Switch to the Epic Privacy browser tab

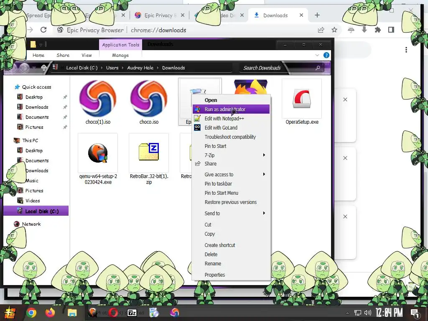pyautogui.click(x=159, y=15)
